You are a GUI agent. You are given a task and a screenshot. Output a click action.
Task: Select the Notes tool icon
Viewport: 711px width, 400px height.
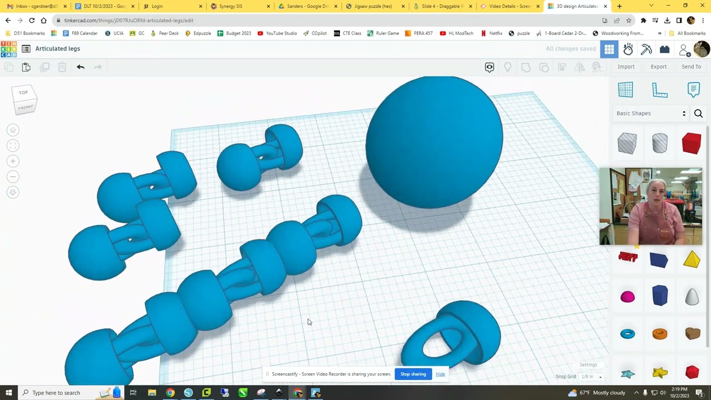point(694,89)
